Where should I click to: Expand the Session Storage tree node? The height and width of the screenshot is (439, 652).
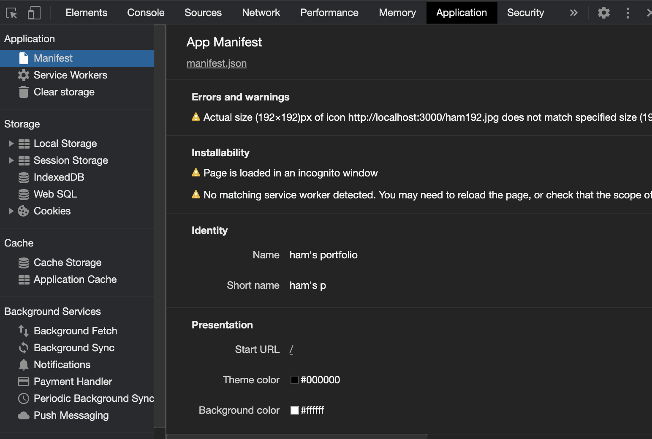click(11, 160)
